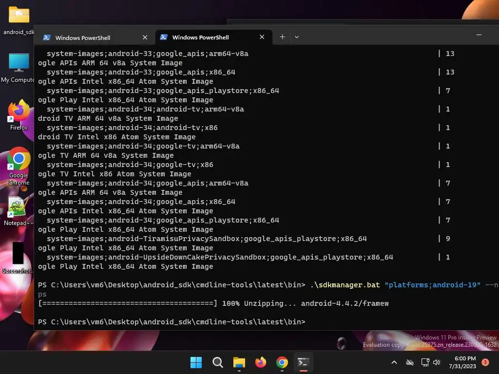This screenshot has width=499, height=374.
Task: Open the clock showing 6:00 PM
Action: (462, 362)
